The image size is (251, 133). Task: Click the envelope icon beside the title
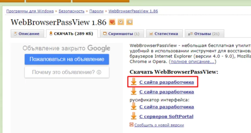[129, 22]
